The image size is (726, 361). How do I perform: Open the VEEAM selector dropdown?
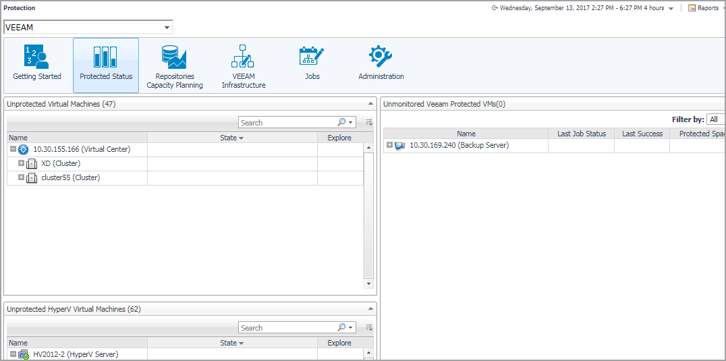167,28
